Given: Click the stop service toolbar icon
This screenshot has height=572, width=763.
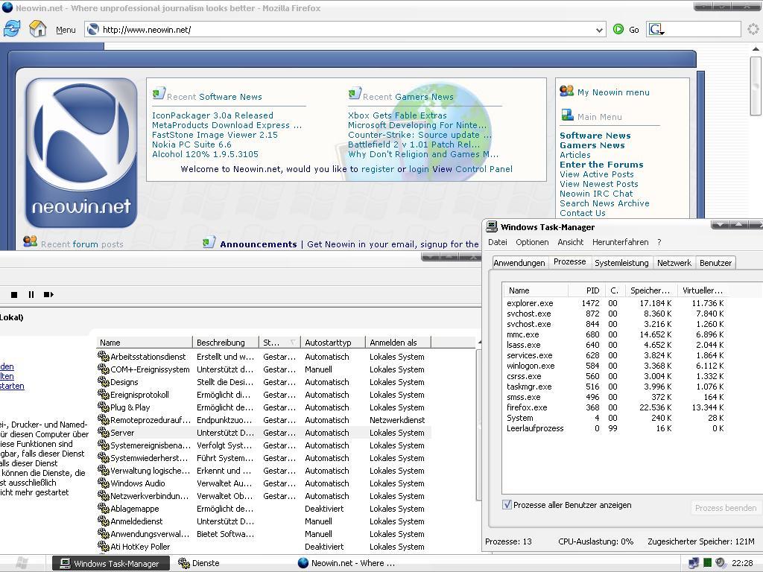Looking at the screenshot, I should tap(13, 294).
